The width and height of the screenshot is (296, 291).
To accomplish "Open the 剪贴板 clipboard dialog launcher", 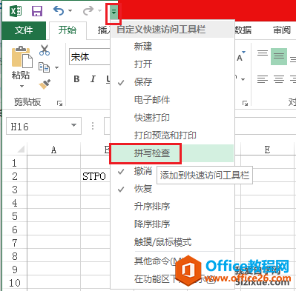I will 59,103.
